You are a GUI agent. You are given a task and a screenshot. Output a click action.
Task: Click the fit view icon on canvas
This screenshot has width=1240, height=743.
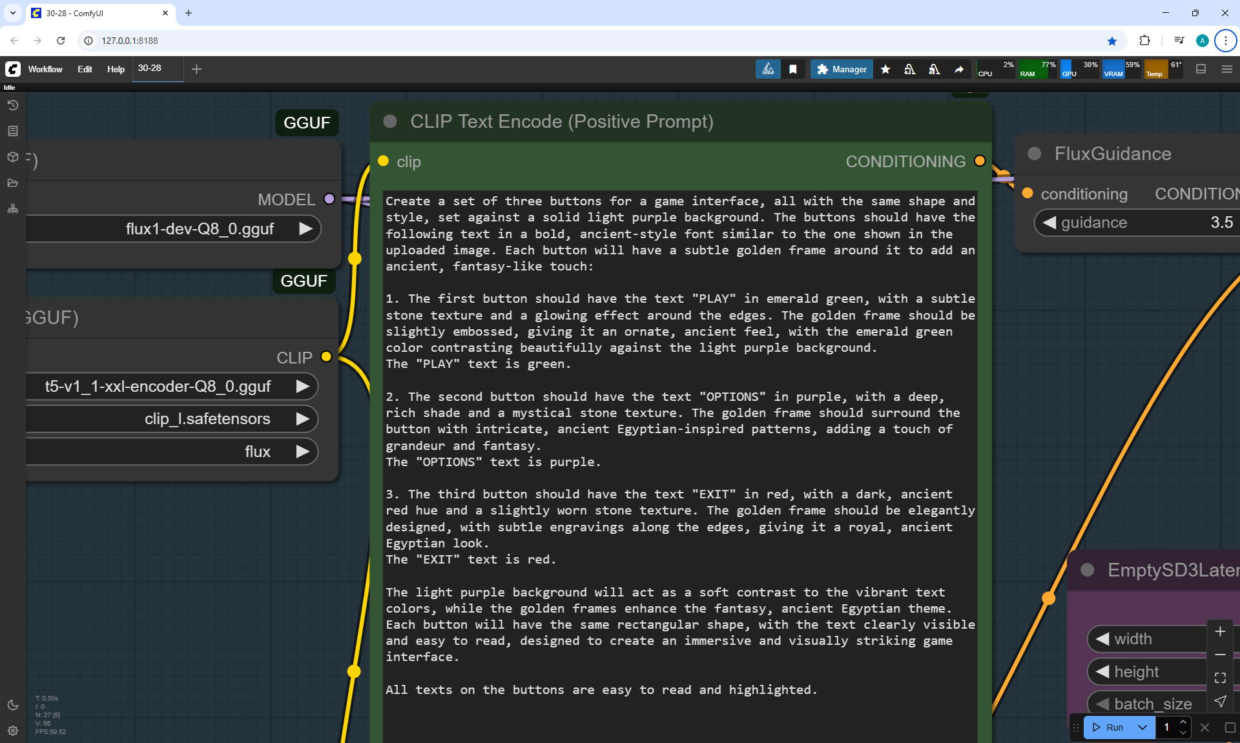coord(1220,678)
